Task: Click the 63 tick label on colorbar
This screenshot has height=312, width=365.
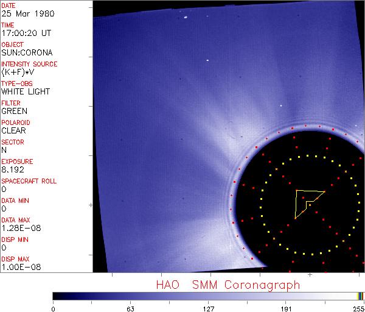Action: [130, 309]
